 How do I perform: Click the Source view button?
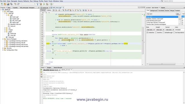(43, 10)
